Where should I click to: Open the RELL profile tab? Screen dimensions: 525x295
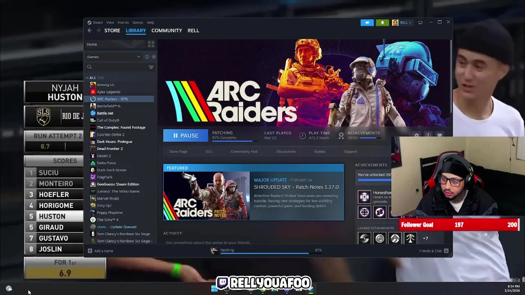tap(193, 30)
